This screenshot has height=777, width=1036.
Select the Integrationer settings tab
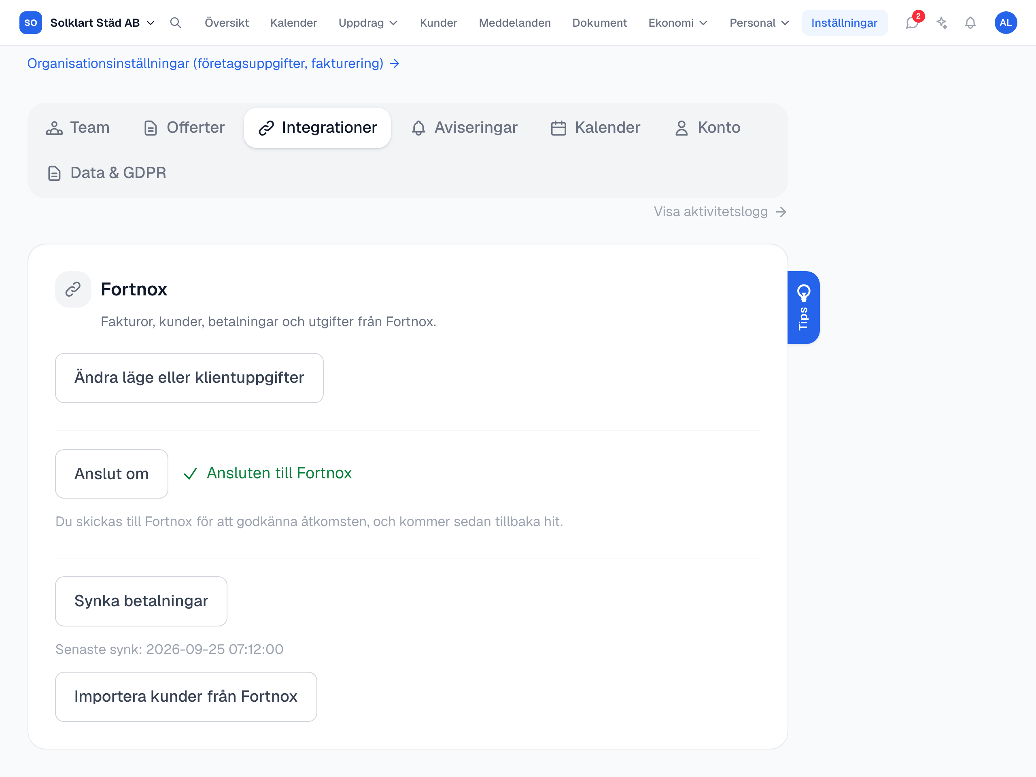(x=317, y=128)
